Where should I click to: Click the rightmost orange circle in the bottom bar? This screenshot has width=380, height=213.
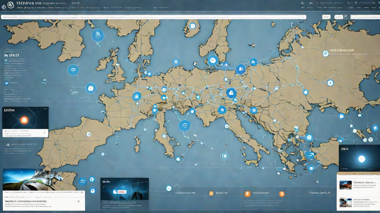tap(282, 194)
